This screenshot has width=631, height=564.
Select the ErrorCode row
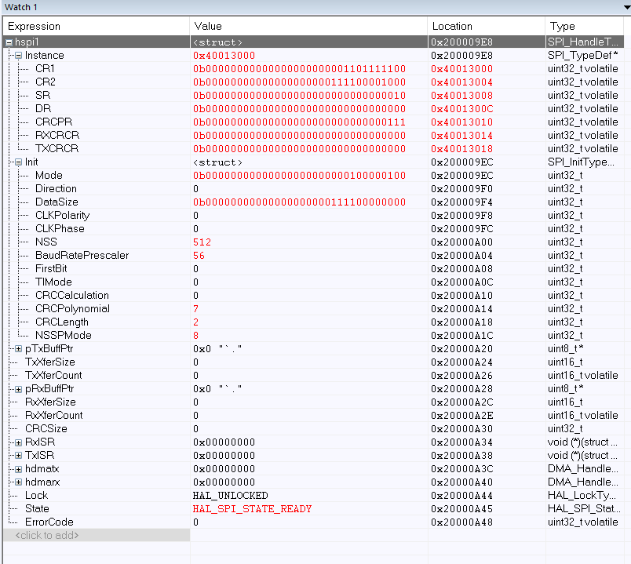point(313,522)
